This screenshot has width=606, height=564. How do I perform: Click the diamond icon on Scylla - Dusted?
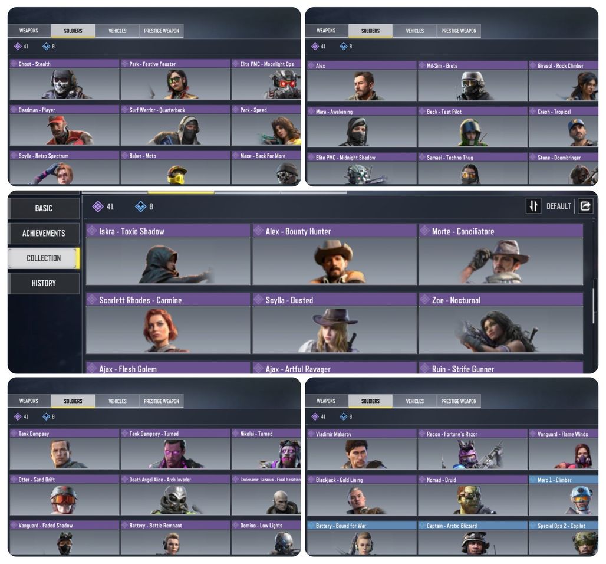coord(258,300)
